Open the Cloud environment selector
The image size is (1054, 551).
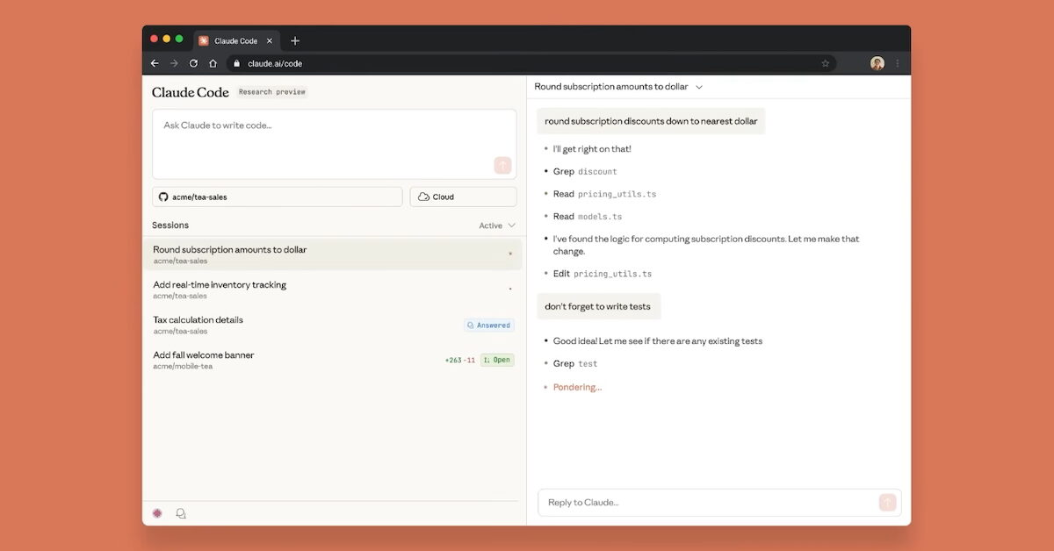coord(463,197)
